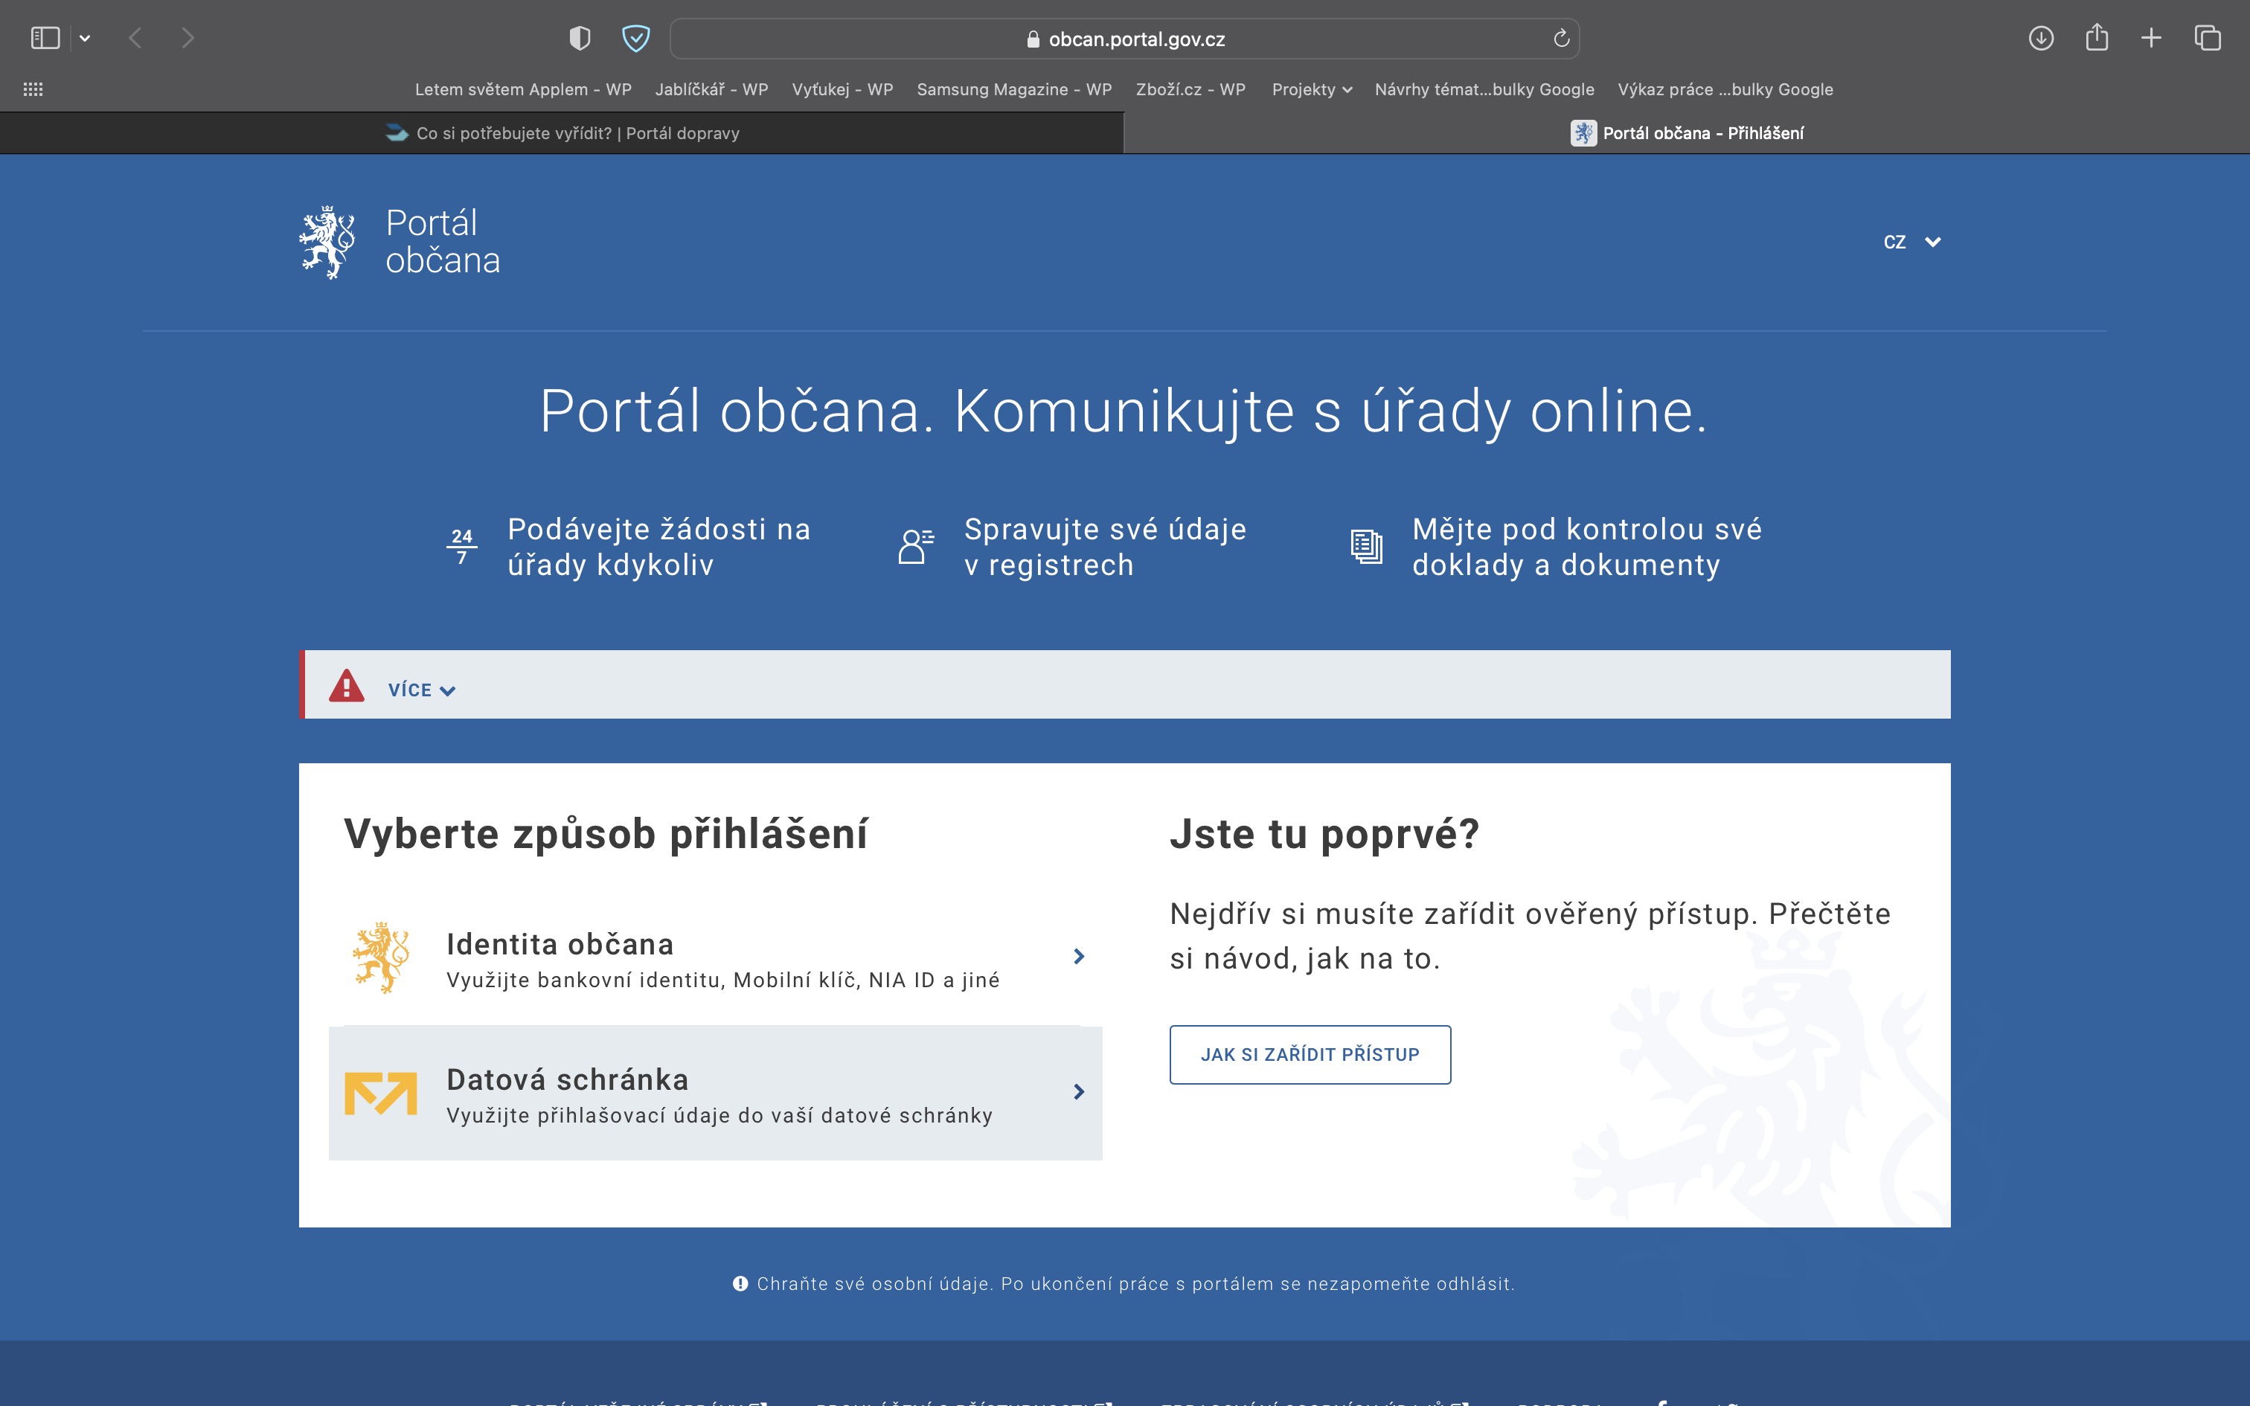Open the Safari downloads icon
This screenshot has height=1406, width=2250.
click(2041, 38)
